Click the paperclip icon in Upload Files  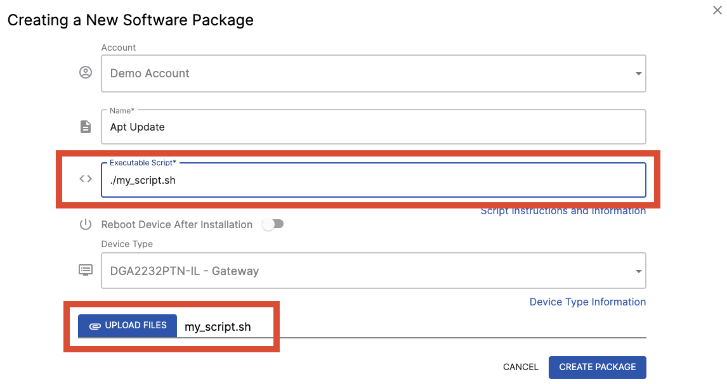pyautogui.click(x=95, y=326)
